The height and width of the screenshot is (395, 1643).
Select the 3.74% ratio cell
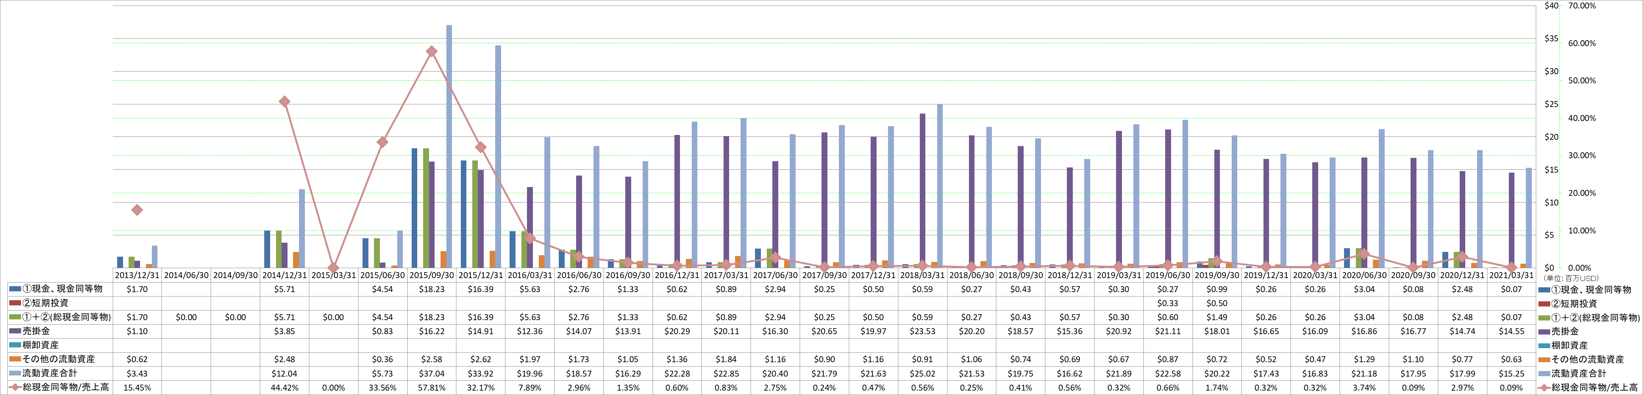coord(1364,387)
